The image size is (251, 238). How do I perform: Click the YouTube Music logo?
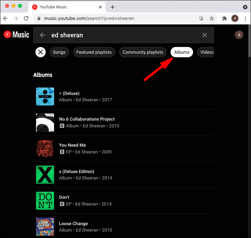click(16, 34)
